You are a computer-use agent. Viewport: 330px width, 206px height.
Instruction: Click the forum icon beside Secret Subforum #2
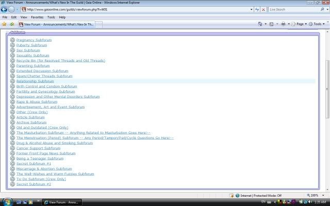click(x=12, y=184)
